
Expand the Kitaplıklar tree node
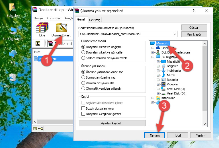pyautogui.click(x=153, y=98)
